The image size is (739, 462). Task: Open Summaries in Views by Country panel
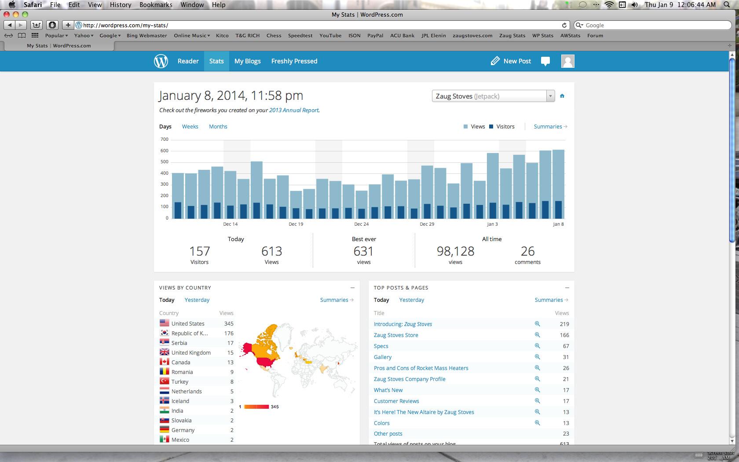click(x=337, y=300)
